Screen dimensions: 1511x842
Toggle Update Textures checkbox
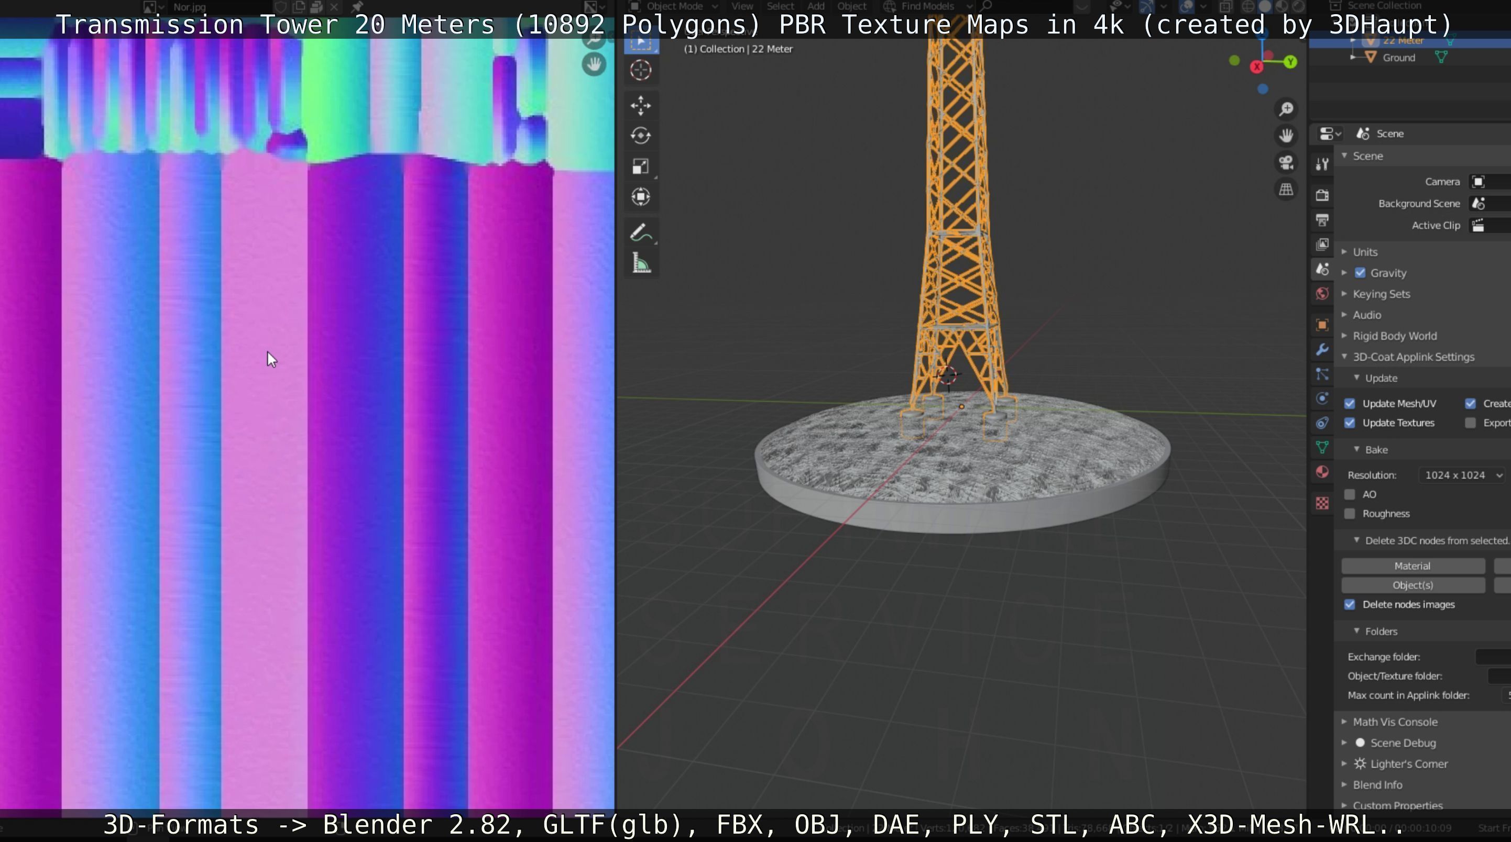[1349, 423]
